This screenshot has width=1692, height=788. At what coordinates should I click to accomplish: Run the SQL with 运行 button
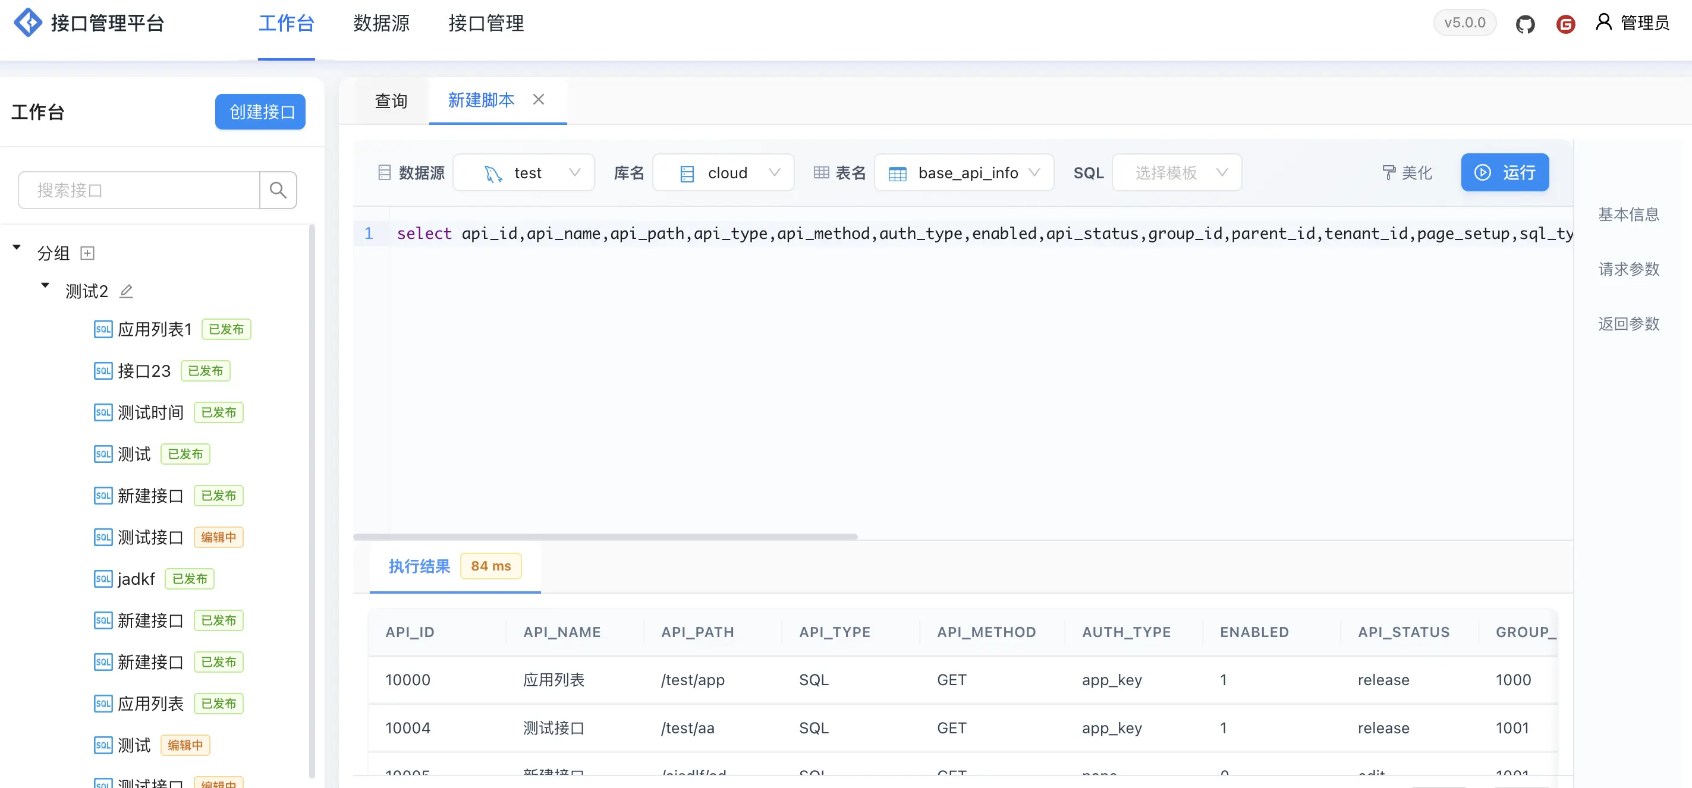[1505, 173]
